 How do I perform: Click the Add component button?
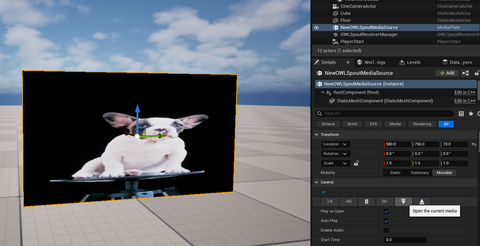pyautogui.click(x=447, y=73)
